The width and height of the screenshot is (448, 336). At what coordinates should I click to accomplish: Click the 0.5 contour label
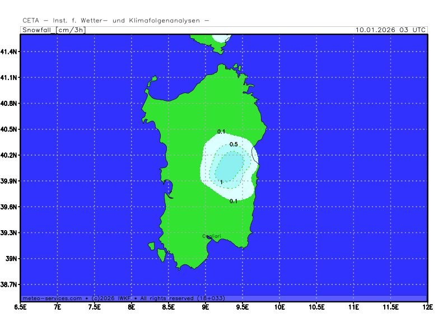[x=234, y=144]
